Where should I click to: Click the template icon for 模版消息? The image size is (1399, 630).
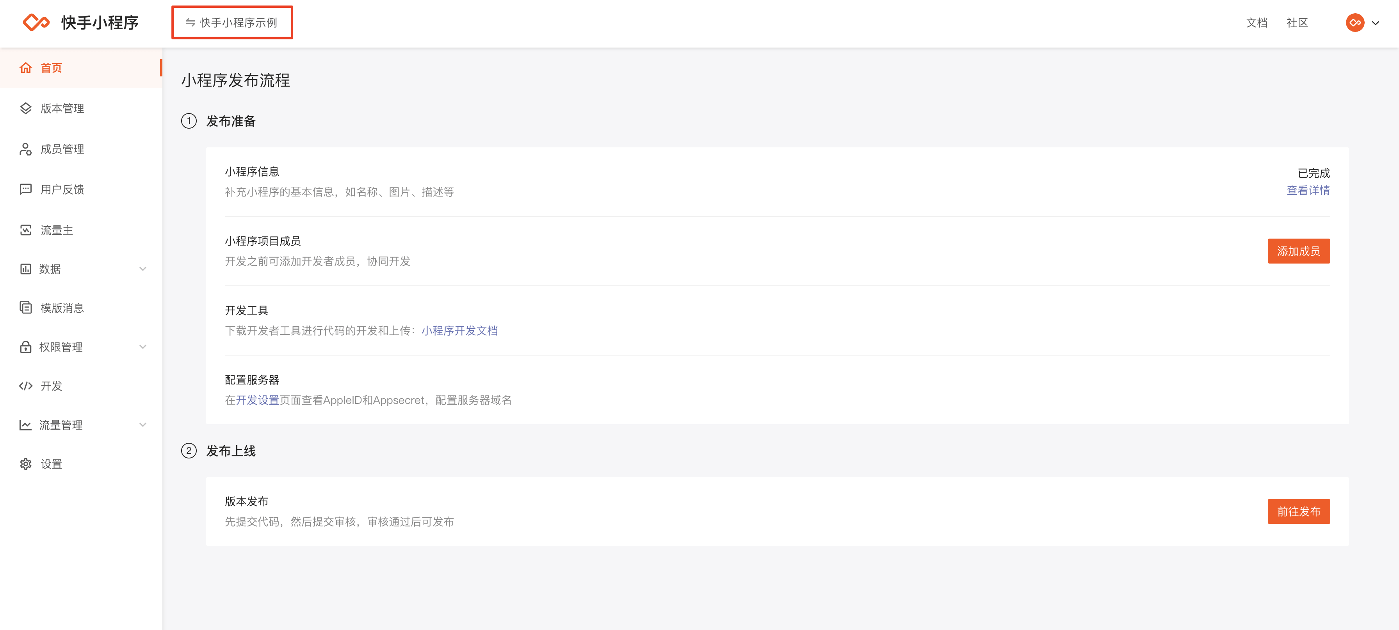click(25, 308)
